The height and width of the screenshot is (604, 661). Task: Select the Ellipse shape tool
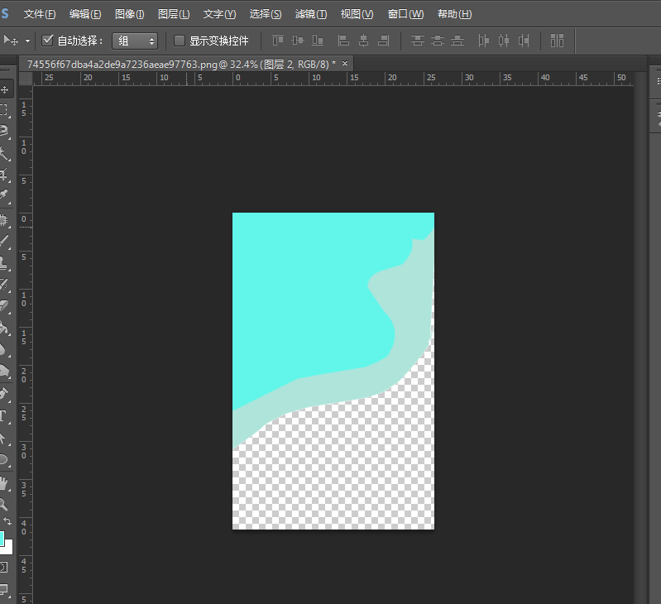point(4,459)
